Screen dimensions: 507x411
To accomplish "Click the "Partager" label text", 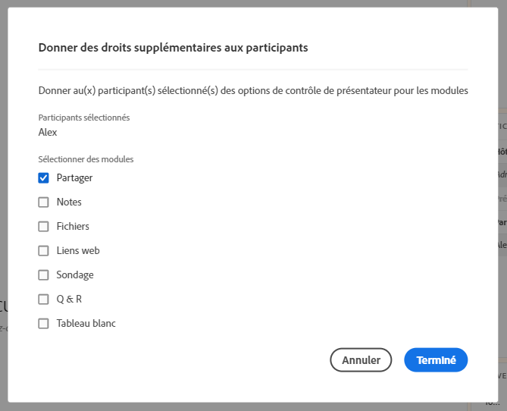I will click(x=74, y=177).
